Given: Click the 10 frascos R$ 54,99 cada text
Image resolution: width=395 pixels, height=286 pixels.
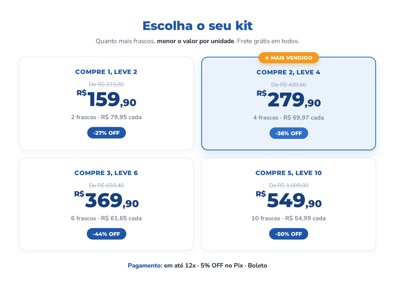Looking at the screenshot, I should click(x=288, y=218).
